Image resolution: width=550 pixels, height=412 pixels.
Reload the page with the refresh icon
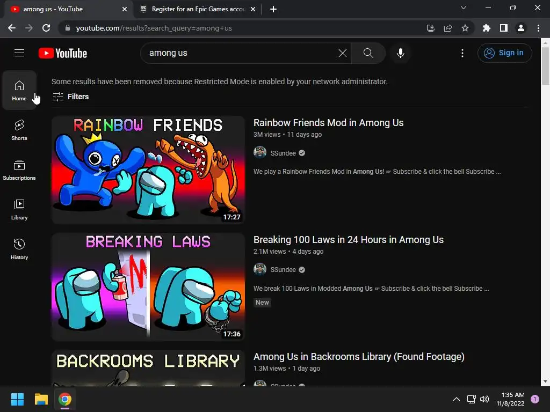pyautogui.click(x=46, y=28)
